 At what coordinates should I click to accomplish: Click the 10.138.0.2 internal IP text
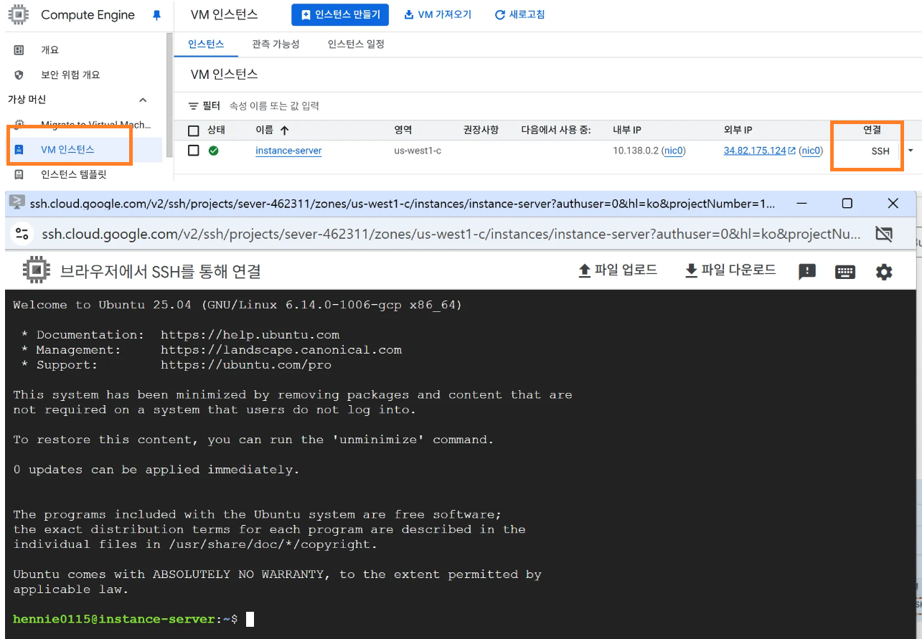pyautogui.click(x=636, y=151)
